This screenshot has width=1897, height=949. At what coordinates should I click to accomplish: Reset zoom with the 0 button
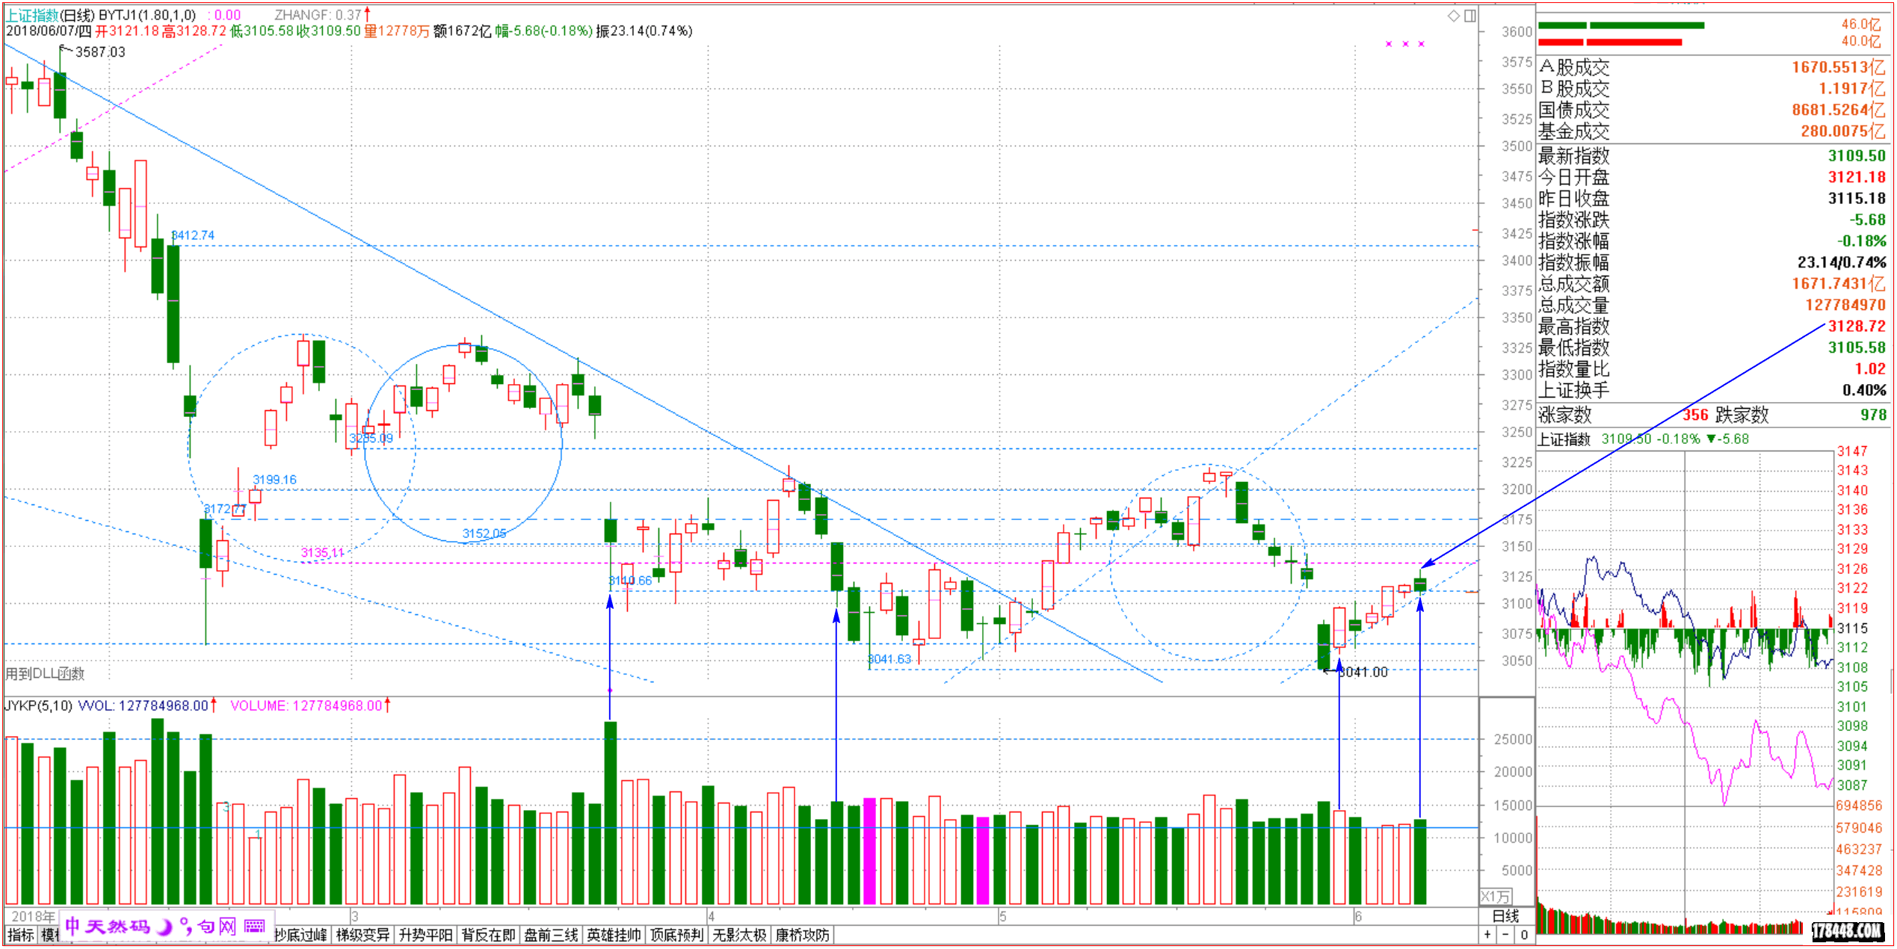click(1523, 935)
